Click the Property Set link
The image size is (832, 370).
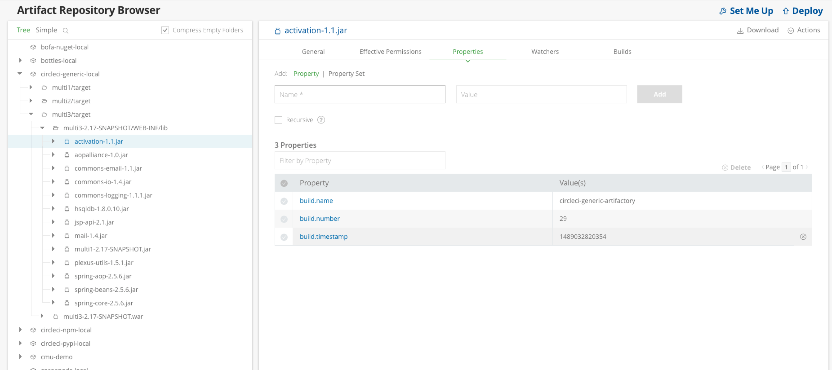[346, 74]
